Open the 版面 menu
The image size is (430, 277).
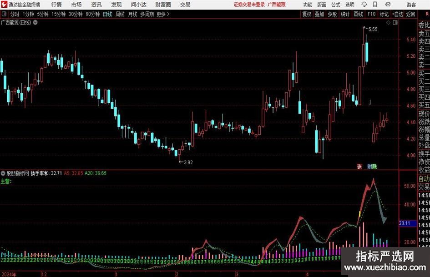click(x=322, y=5)
